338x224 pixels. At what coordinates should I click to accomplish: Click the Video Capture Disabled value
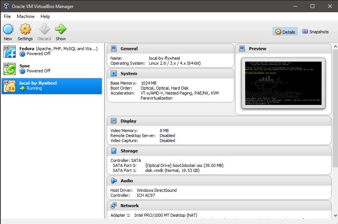point(167,141)
